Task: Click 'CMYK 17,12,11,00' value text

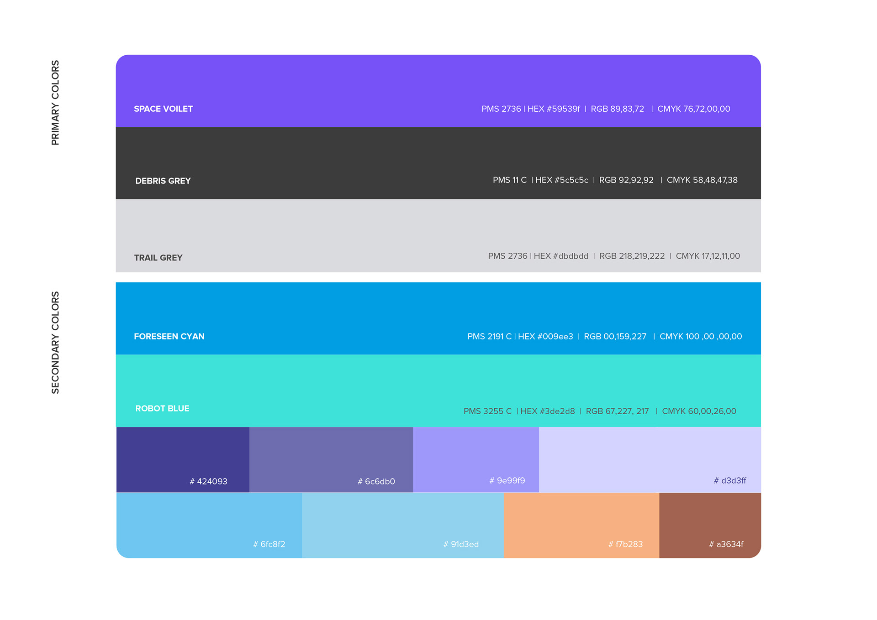Action: pos(708,256)
